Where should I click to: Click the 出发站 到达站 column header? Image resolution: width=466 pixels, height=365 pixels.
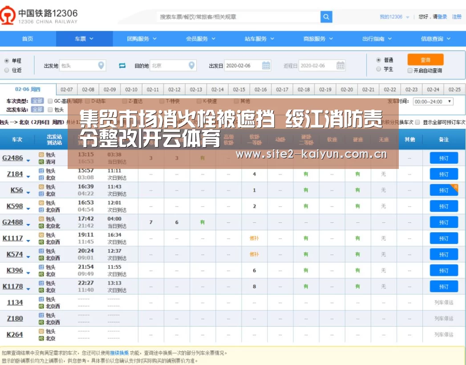[x=54, y=140]
